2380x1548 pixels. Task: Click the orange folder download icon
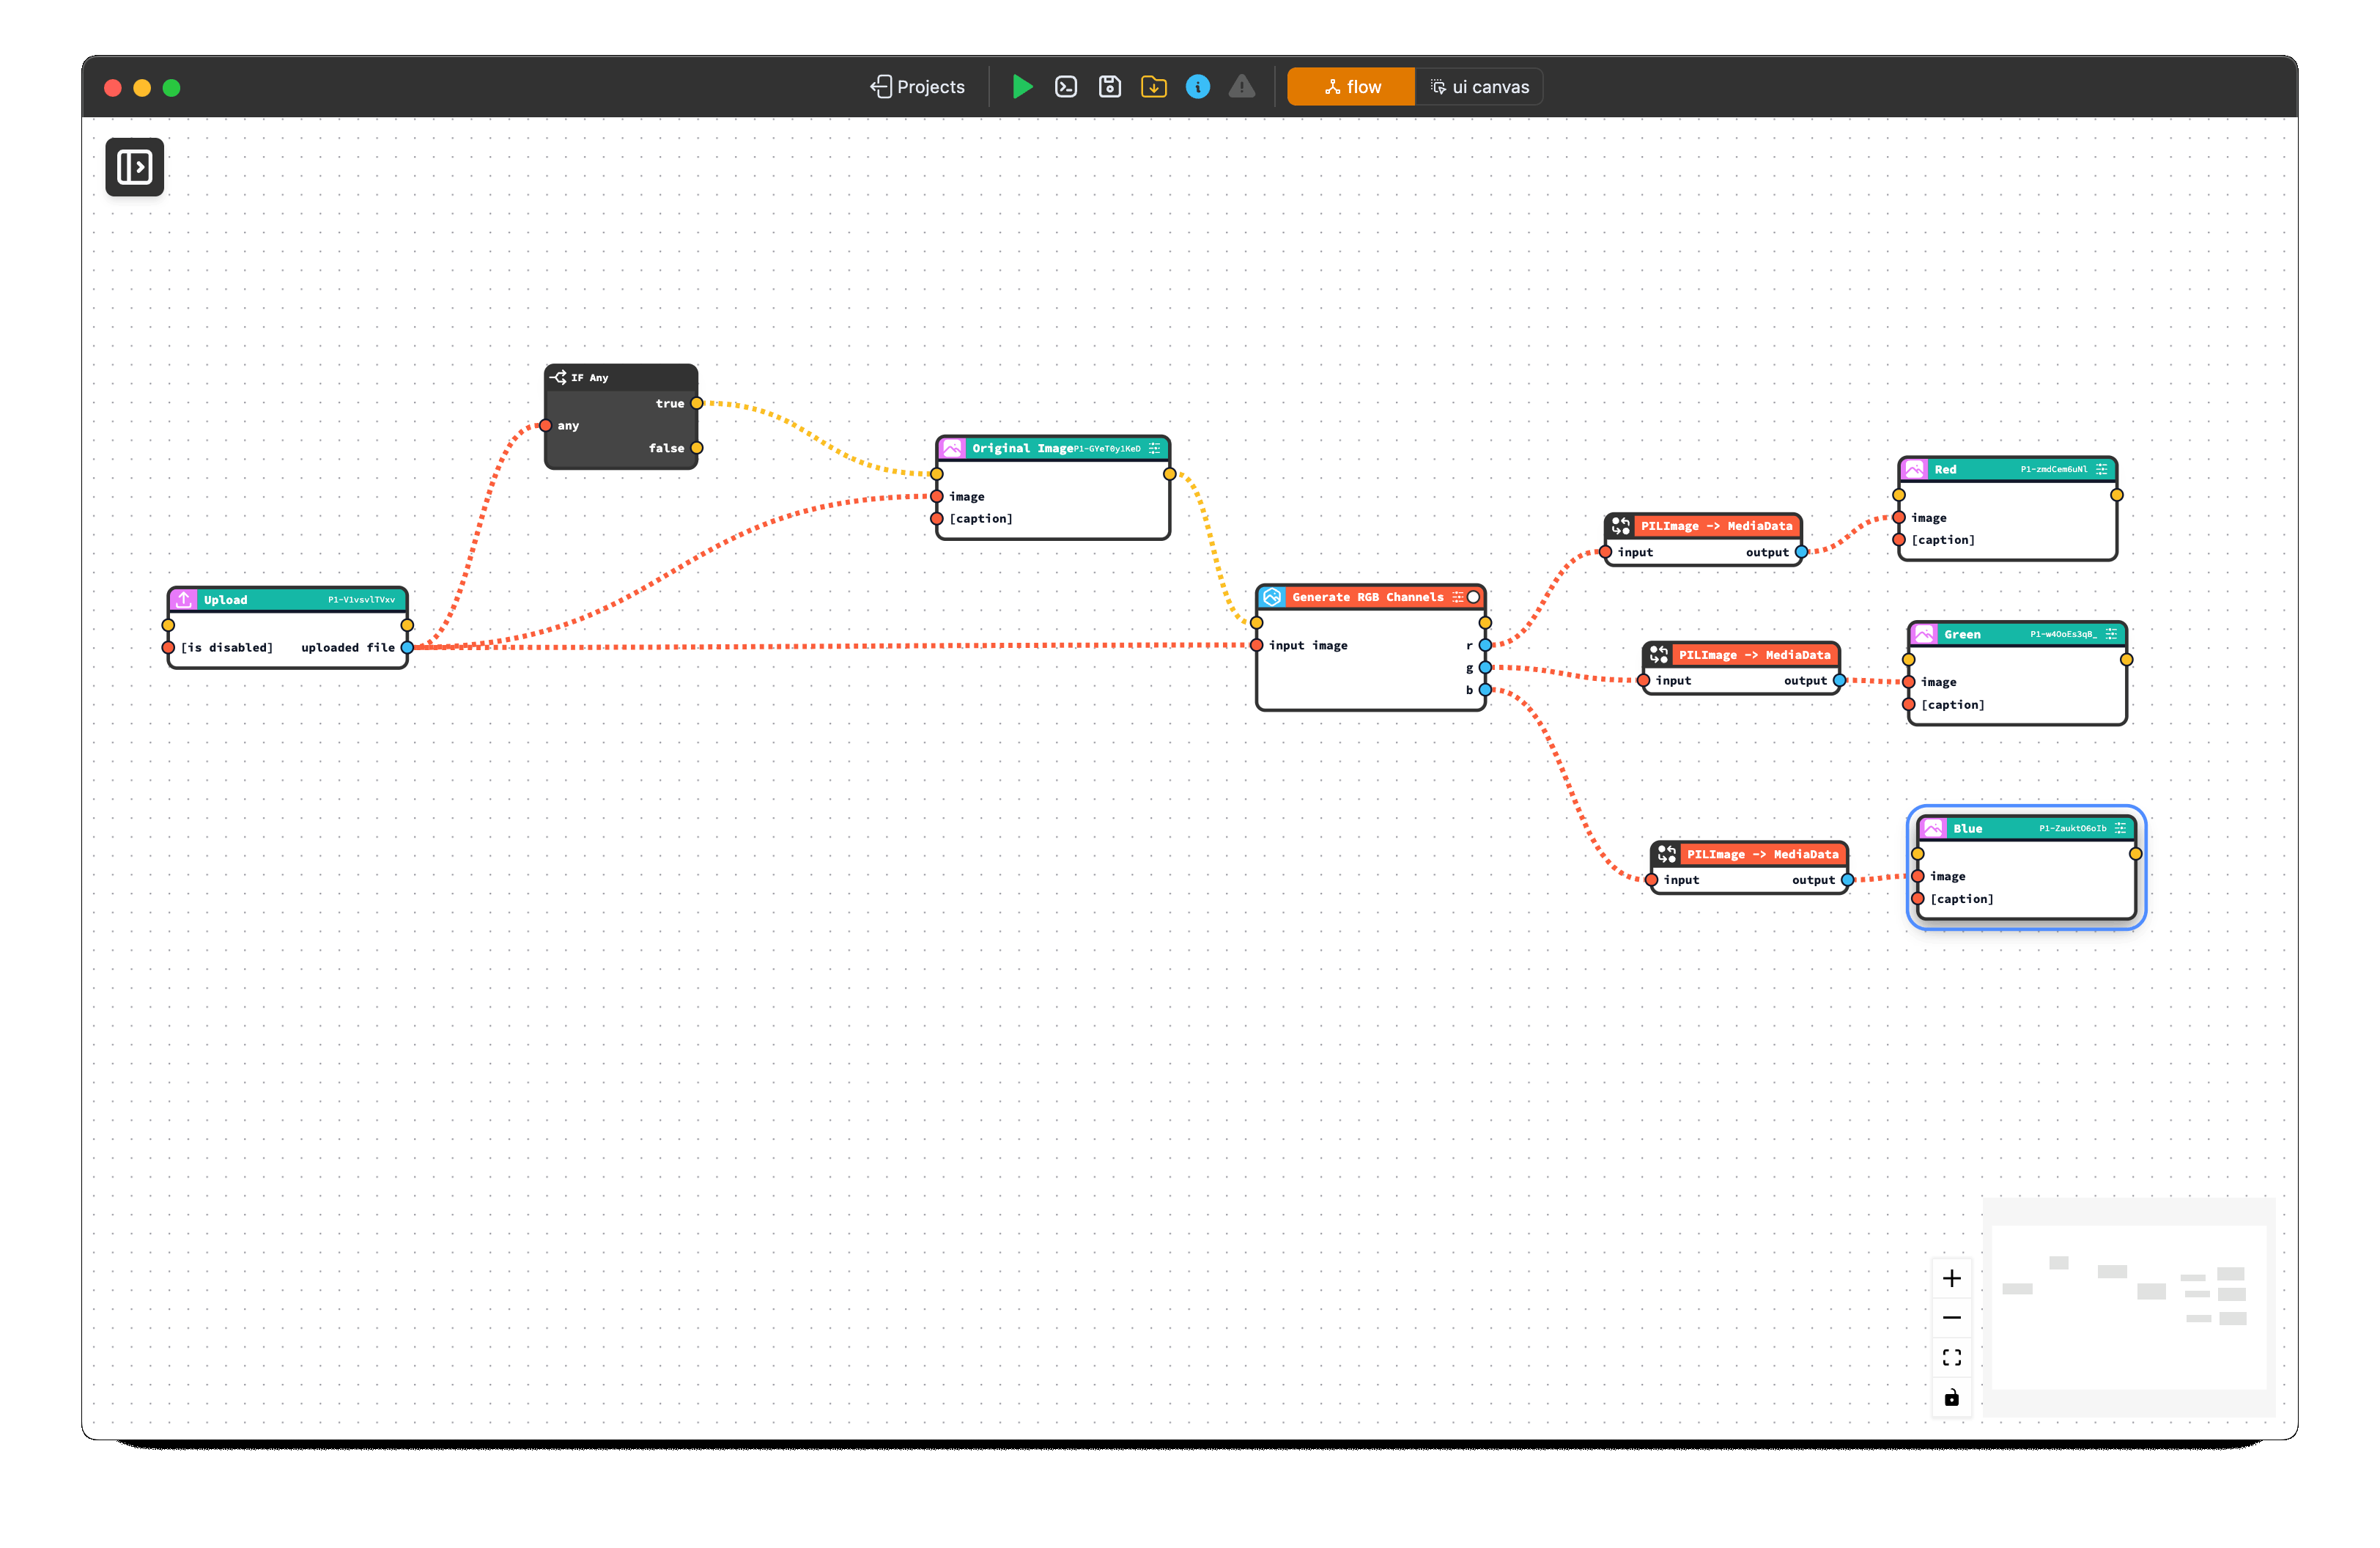coord(1154,87)
